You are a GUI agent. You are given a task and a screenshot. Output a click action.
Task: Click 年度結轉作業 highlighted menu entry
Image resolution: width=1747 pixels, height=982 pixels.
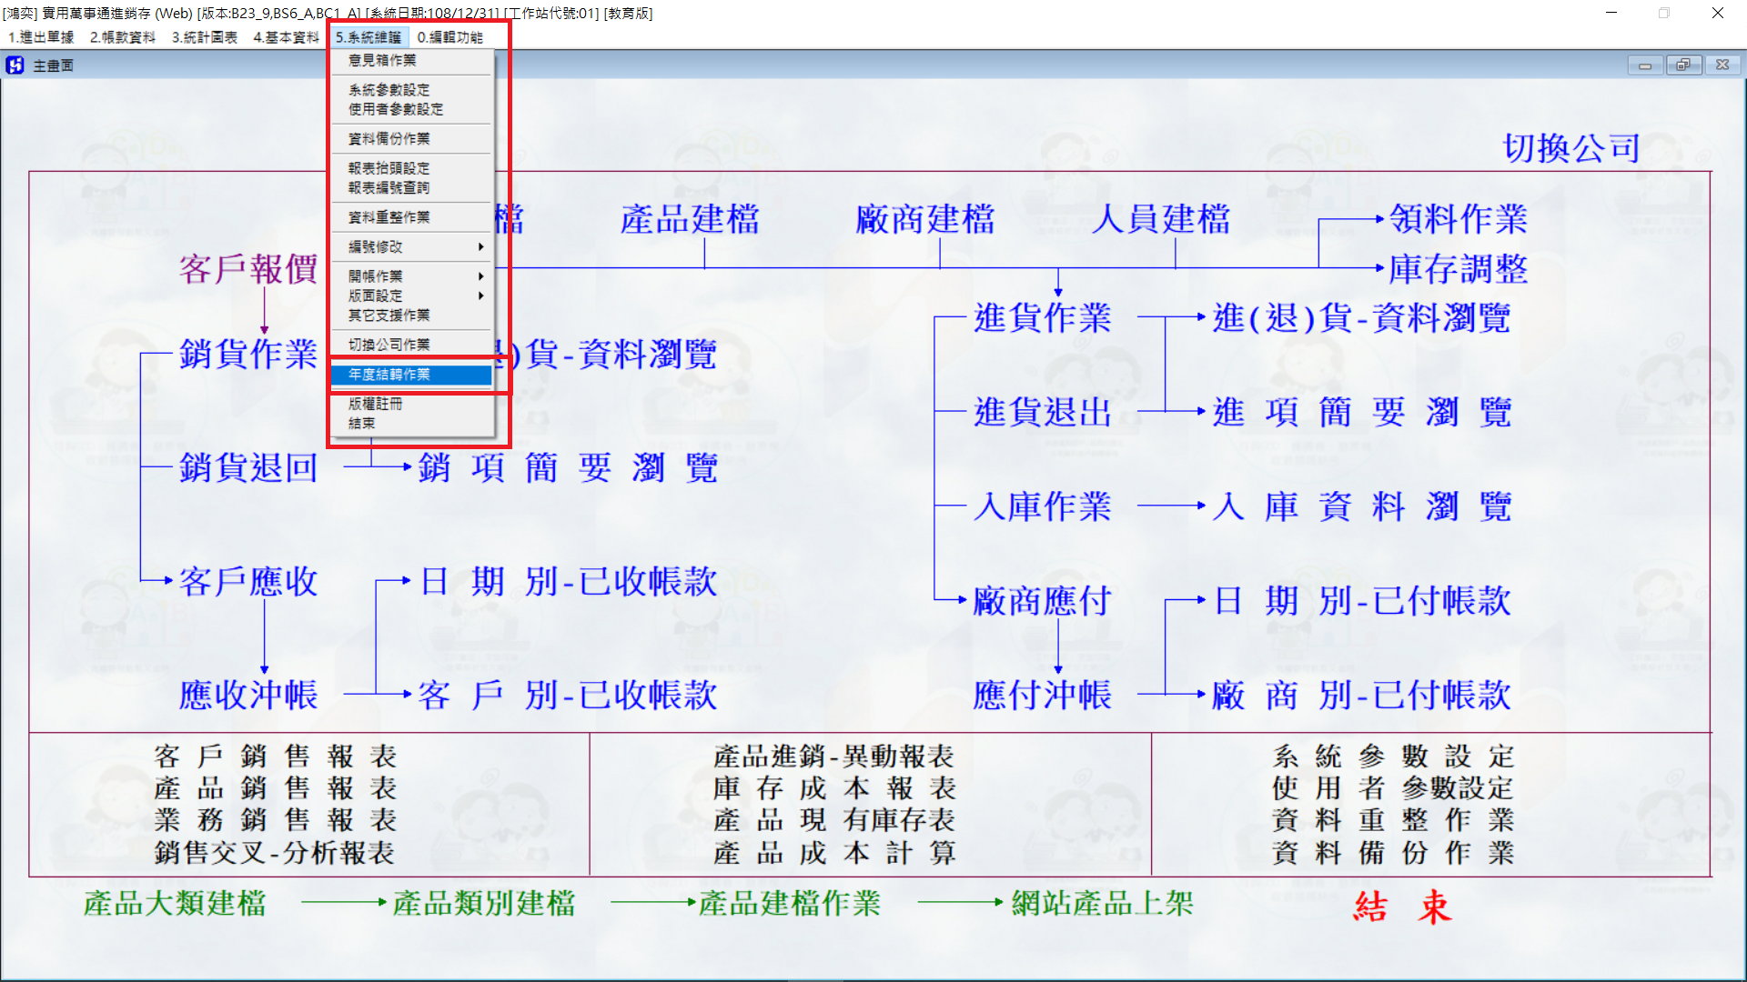pyautogui.click(x=412, y=375)
